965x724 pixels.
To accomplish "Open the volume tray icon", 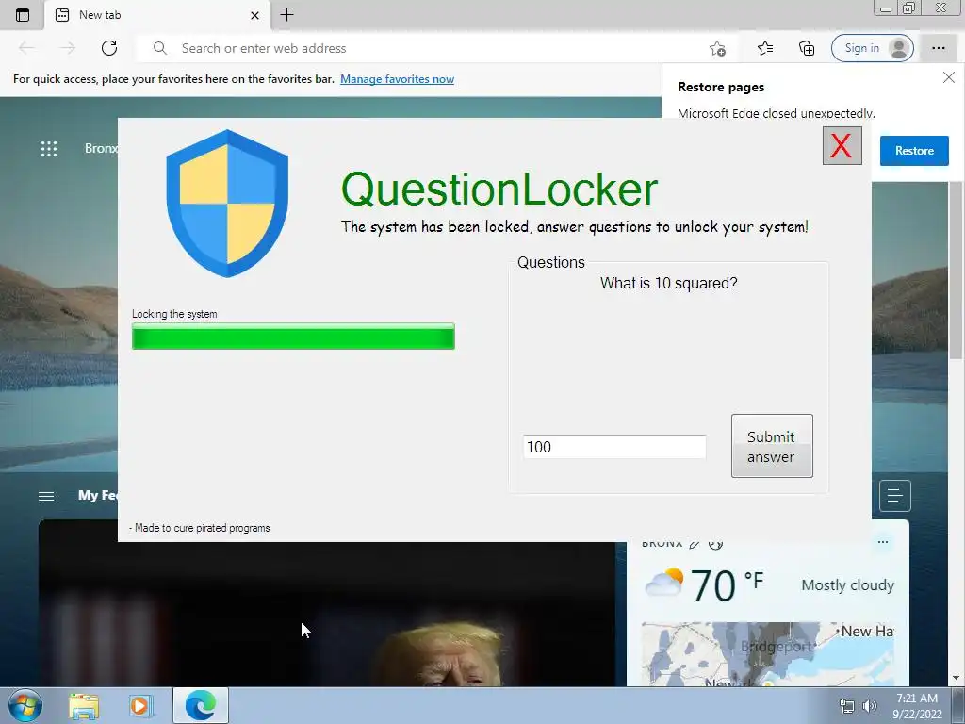I will click(x=870, y=706).
